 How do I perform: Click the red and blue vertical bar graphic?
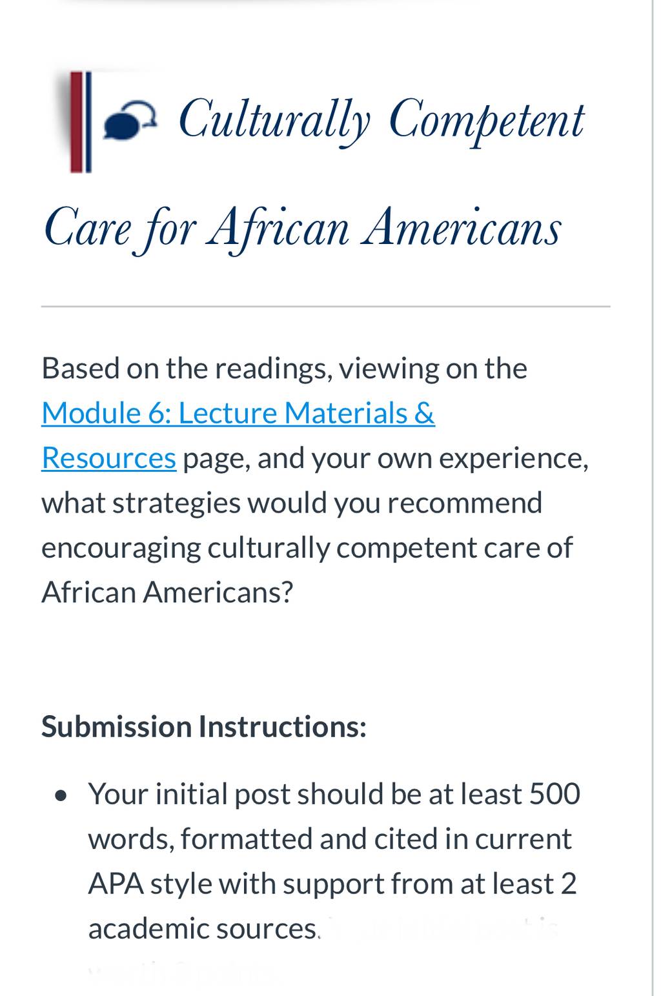coord(81,122)
